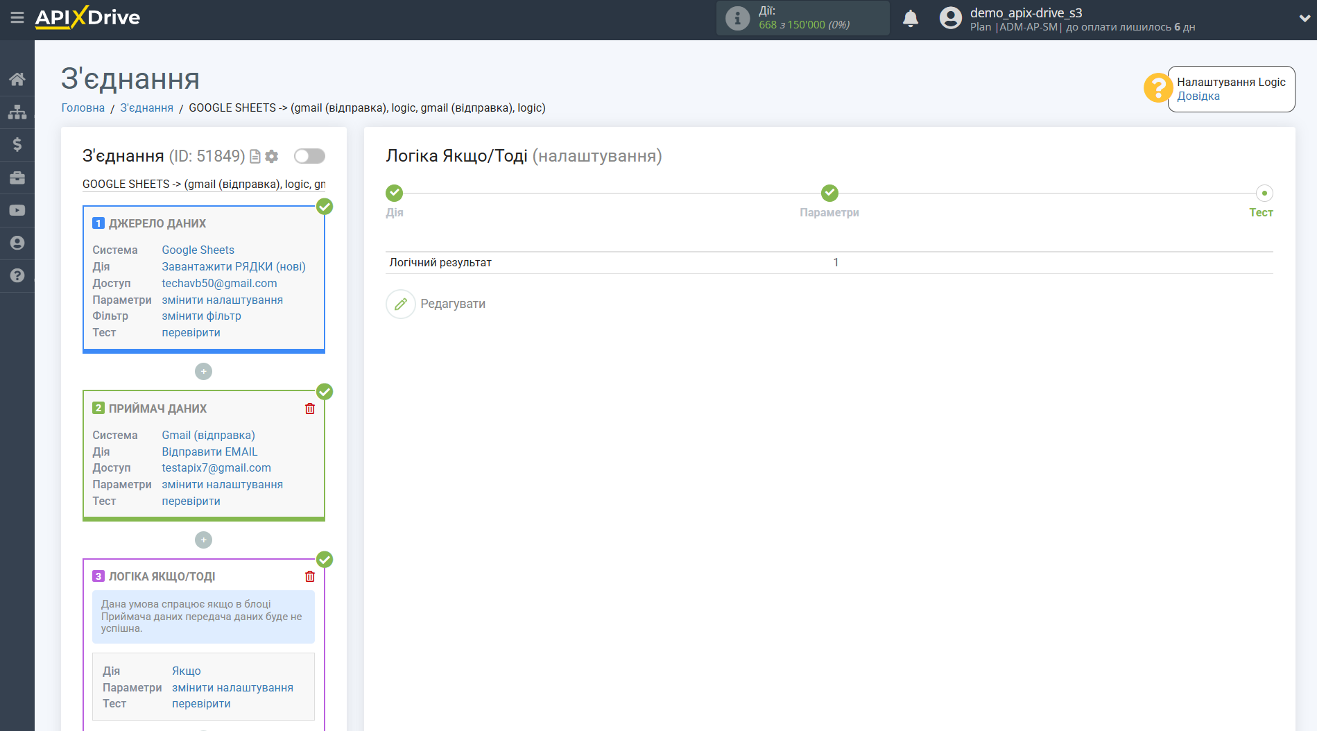
Task: Open the connections sitemap sidebar icon
Action: (17, 112)
